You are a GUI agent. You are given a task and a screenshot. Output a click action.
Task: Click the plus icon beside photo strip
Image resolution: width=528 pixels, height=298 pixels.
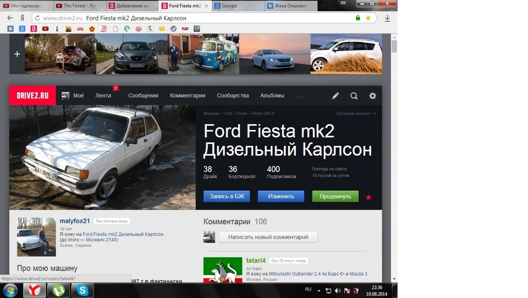[17, 54]
